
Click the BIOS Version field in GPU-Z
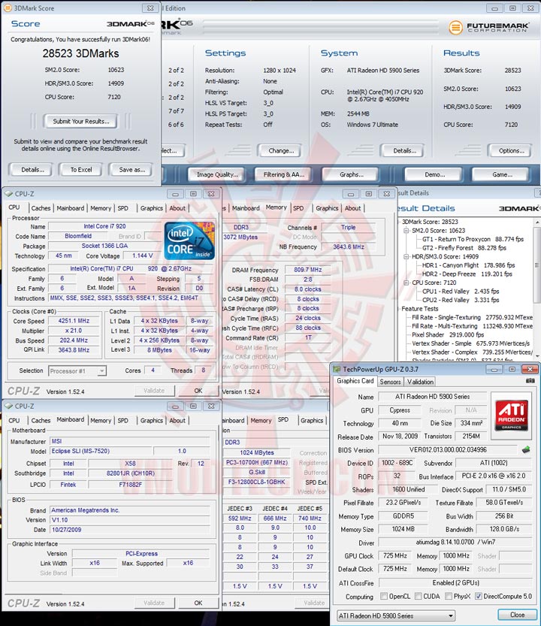(448, 450)
